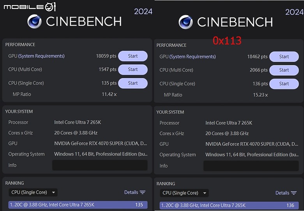The height and width of the screenshot is (211, 304).
Task: Click the Windows 11 operating system text in the left window
Action: (x=101, y=154)
